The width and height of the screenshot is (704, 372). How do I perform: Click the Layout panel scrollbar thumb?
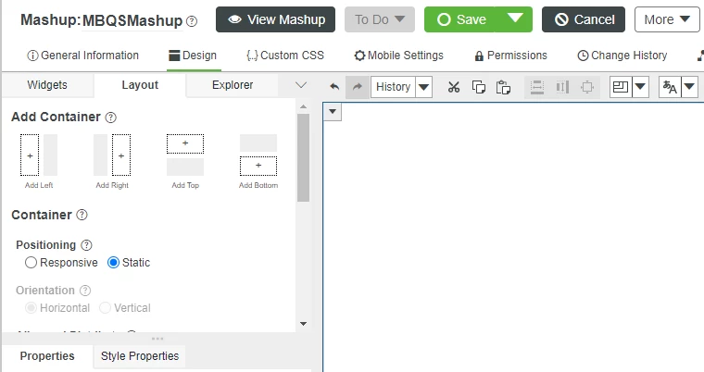click(303, 157)
